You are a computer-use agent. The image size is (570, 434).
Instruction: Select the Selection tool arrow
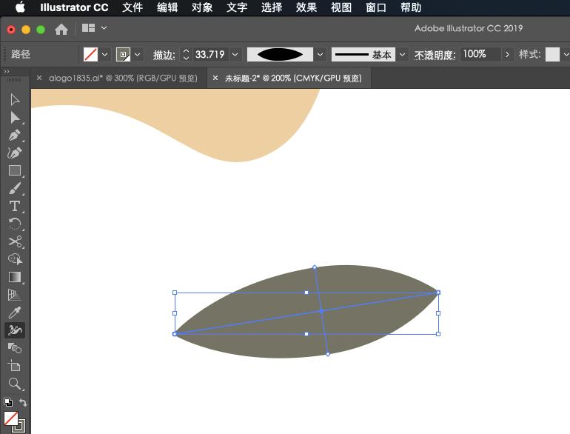coord(15,99)
